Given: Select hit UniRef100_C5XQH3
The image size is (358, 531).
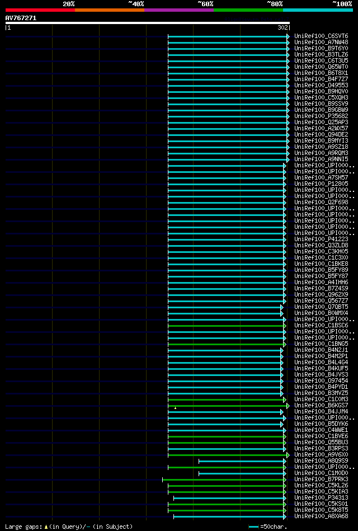Looking at the screenshot, I should (x=321, y=97).
